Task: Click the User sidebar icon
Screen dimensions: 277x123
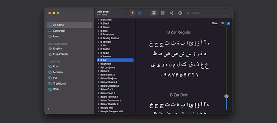Action: tap(50, 36)
